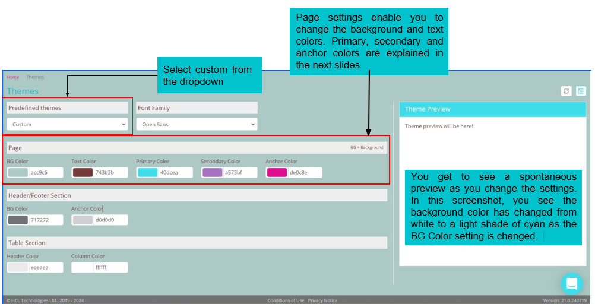
Task: Click the Table Section heading
Action: (x=197, y=243)
